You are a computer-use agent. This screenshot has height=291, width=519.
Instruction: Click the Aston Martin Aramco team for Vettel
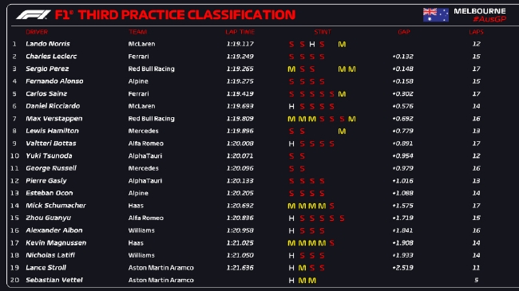click(160, 280)
